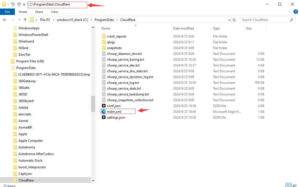Switch to large icons view button
This screenshot has height=187, width=299.
(x=295, y=185)
